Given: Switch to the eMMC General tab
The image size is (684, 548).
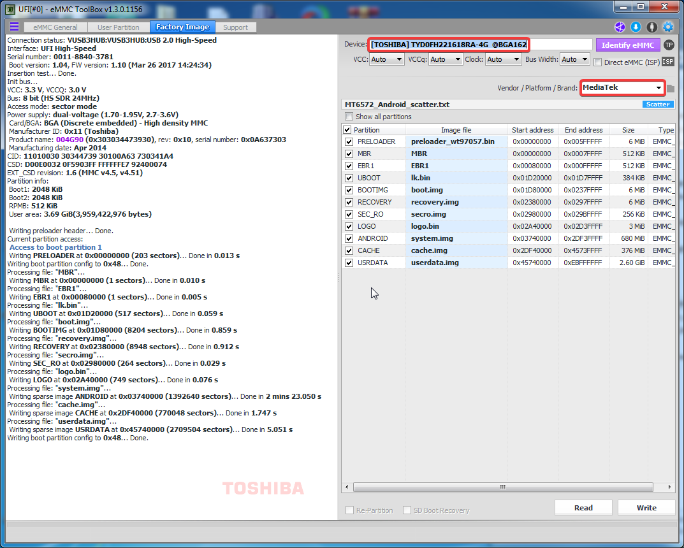Looking at the screenshot, I should click(x=55, y=27).
